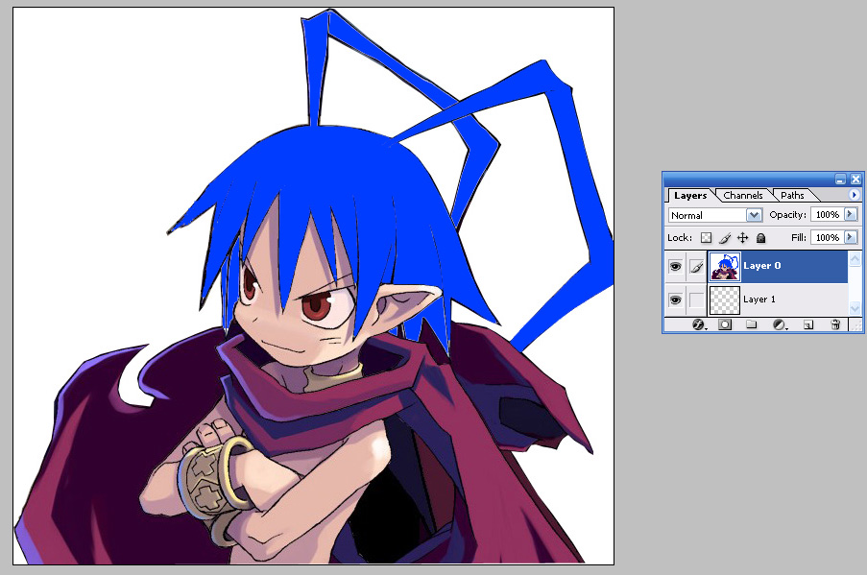
Task: Select the Layer 1 thumbnail
Action: point(724,299)
